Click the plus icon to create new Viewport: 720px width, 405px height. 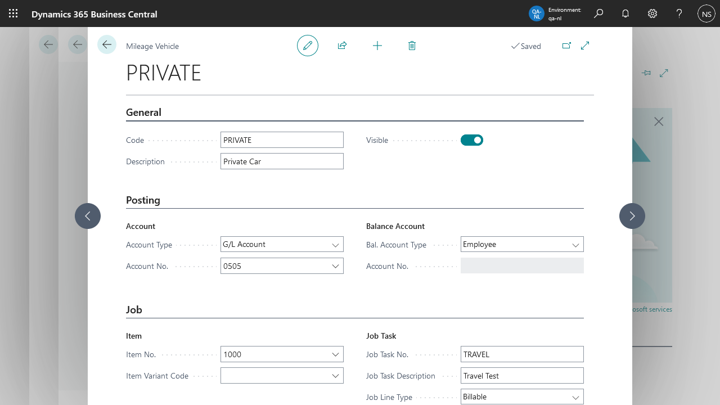click(377, 46)
